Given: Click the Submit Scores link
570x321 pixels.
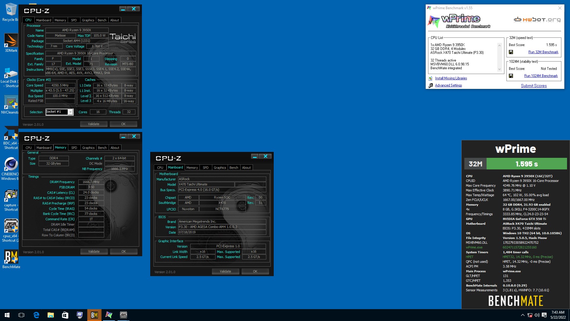Looking at the screenshot, I should [x=534, y=86].
